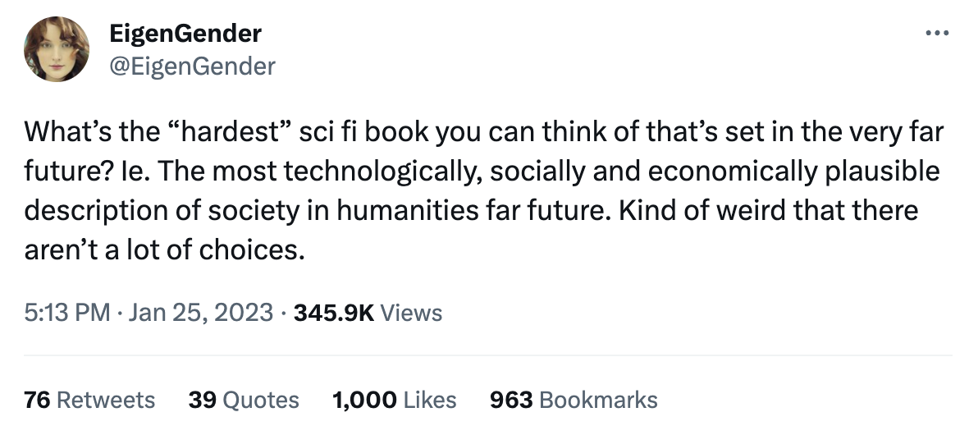Open the three-dot more options menu
Image resolution: width=978 pixels, height=435 pixels.
pos(936,34)
